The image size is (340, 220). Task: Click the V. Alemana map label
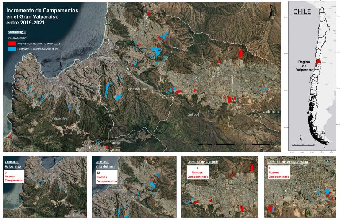click(270, 111)
